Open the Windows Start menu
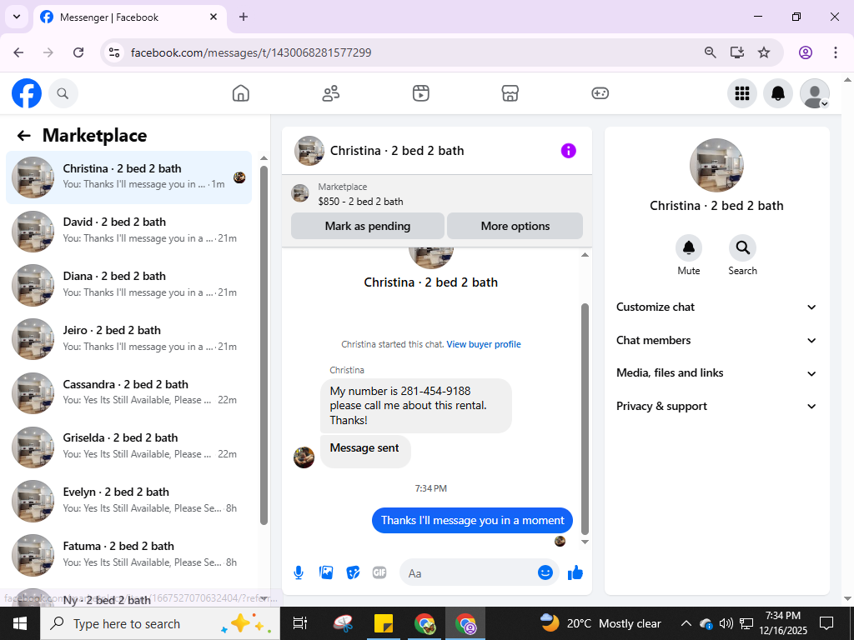Image resolution: width=854 pixels, height=640 pixels. coord(20,623)
